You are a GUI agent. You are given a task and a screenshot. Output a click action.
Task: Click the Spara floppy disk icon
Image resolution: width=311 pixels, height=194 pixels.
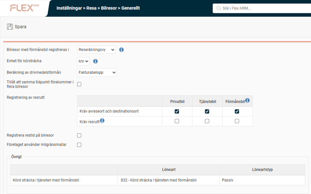tap(10, 27)
